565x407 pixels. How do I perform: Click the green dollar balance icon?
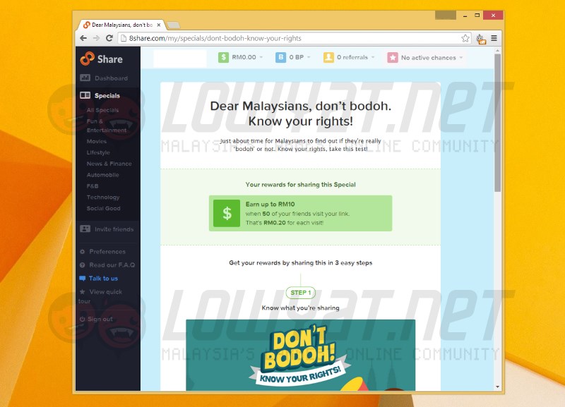pyautogui.click(x=224, y=58)
